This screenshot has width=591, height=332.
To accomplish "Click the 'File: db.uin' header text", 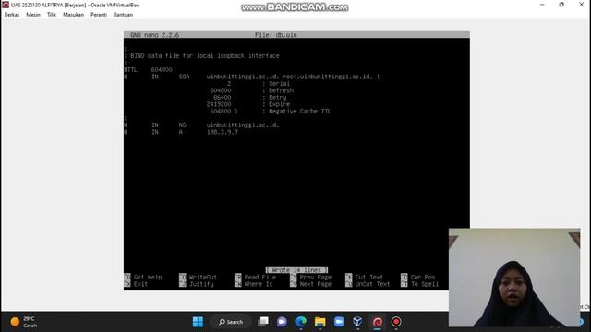I will click(276, 35).
